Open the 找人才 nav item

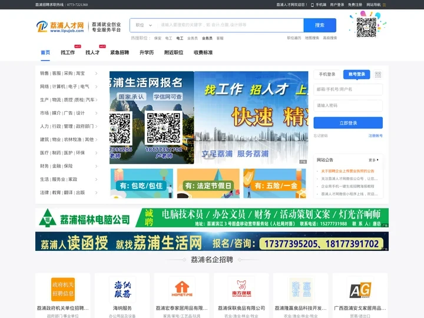tap(92, 52)
